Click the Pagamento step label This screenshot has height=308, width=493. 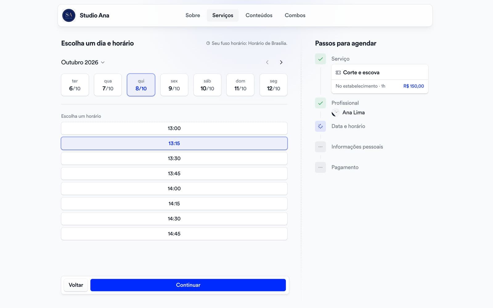coord(345,167)
